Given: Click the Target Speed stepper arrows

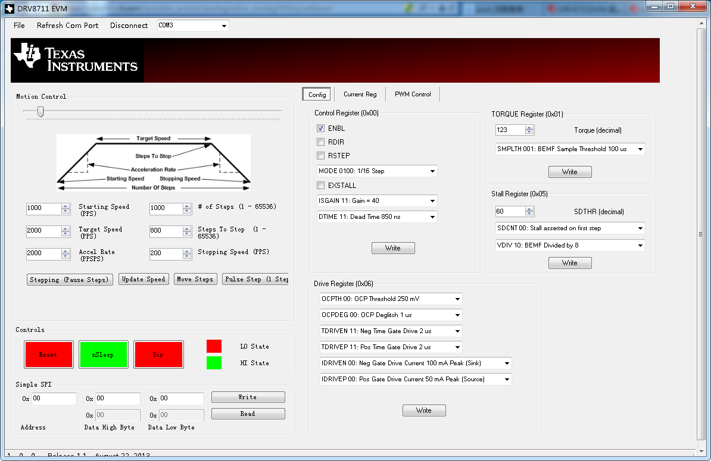Looking at the screenshot, I should pyautogui.click(x=66, y=231).
